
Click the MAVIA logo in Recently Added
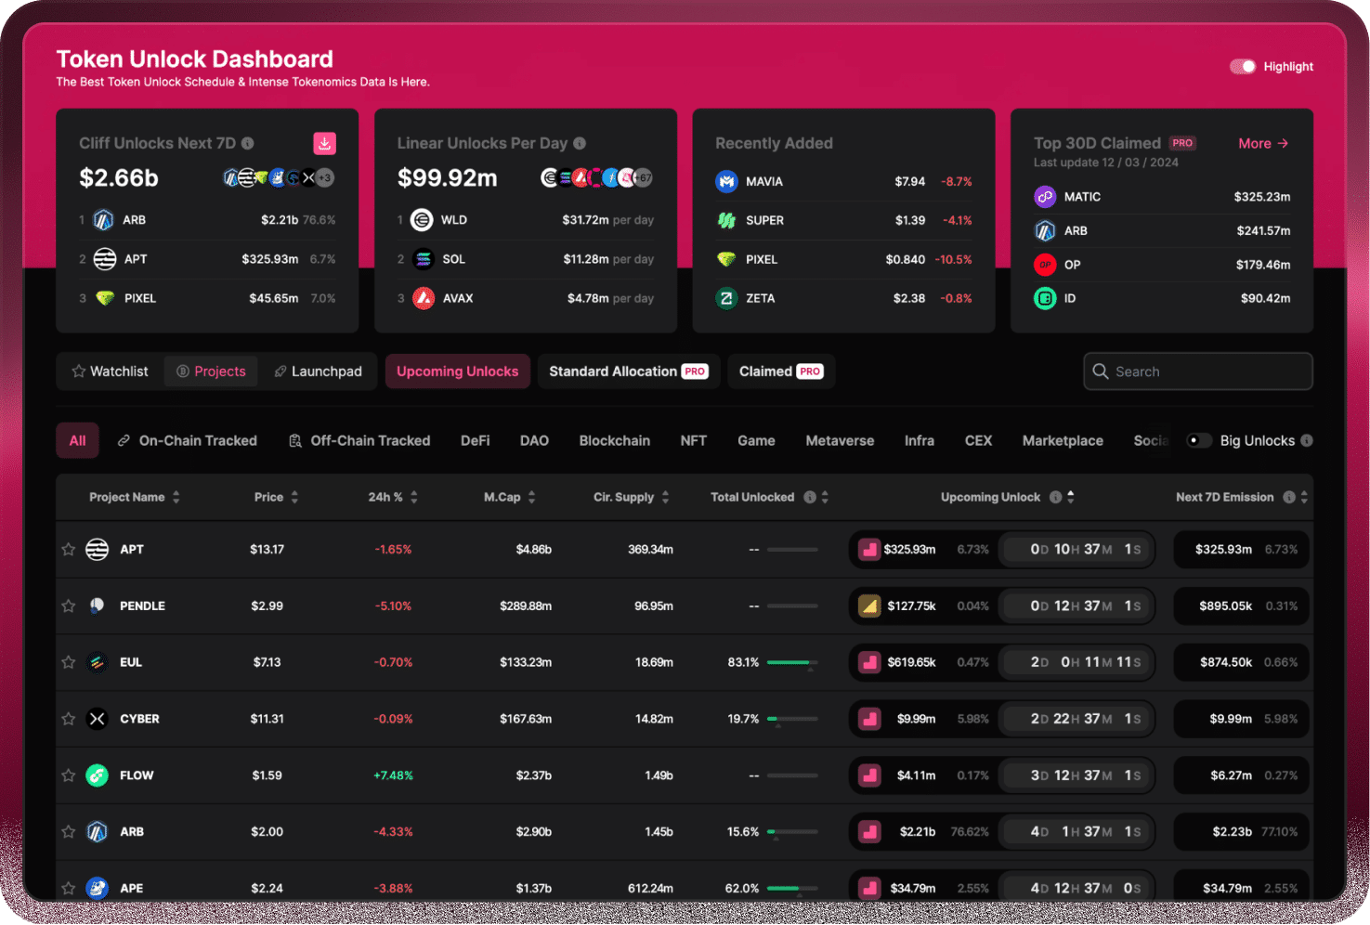726,181
